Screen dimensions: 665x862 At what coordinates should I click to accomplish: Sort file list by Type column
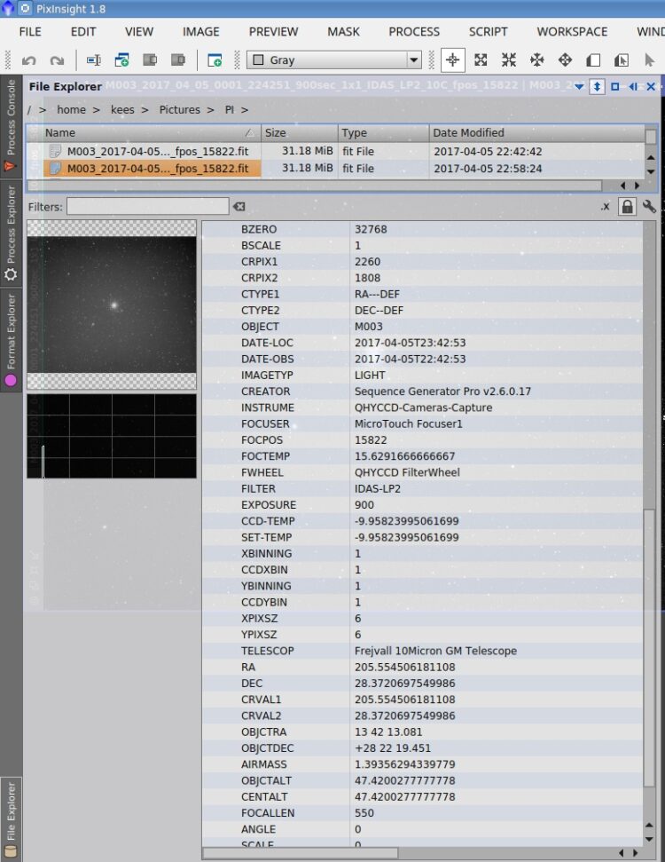[x=383, y=132]
